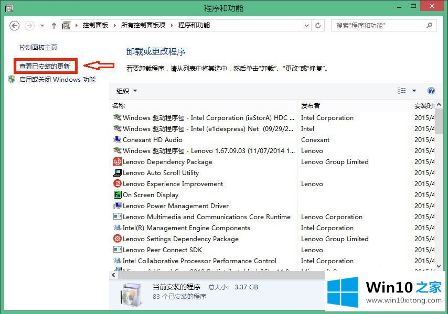
Task: Click the horizontal scrollbar thumb
Action: [221, 275]
